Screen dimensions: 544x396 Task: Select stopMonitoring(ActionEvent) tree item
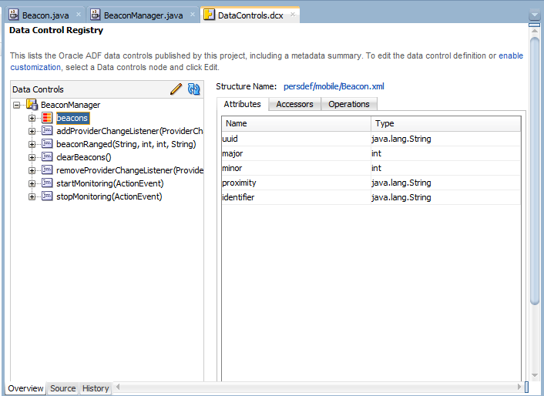click(x=109, y=196)
